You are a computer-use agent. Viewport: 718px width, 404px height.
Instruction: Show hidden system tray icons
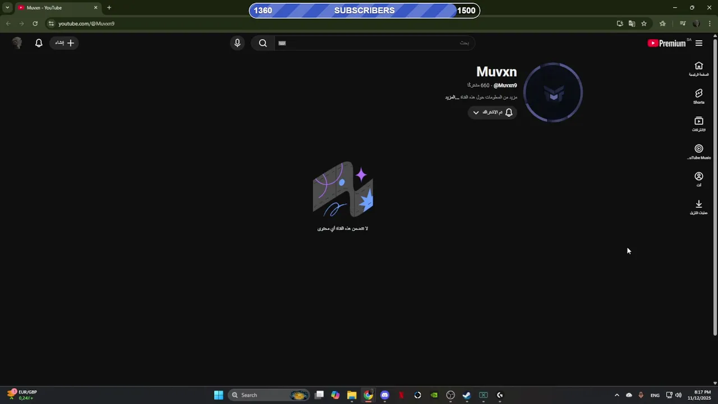(617, 395)
